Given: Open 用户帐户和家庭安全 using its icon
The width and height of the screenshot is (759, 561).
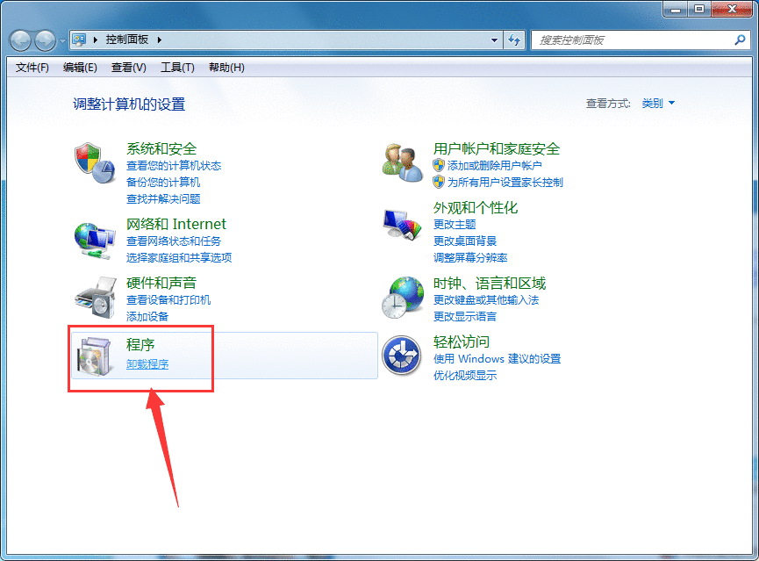Looking at the screenshot, I should (402, 163).
